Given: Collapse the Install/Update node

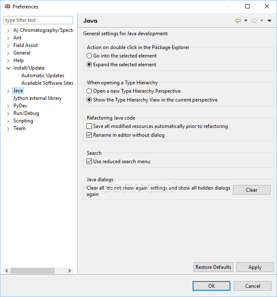Looking at the screenshot, I should 8,68.
